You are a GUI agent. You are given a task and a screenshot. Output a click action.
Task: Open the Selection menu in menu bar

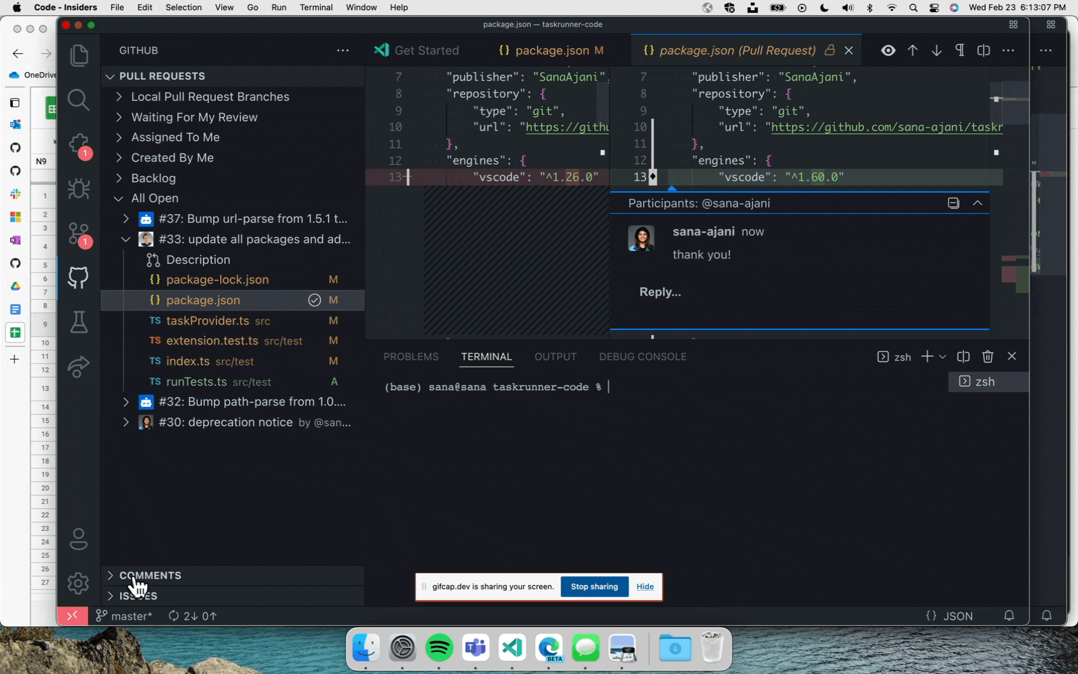[x=184, y=8]
